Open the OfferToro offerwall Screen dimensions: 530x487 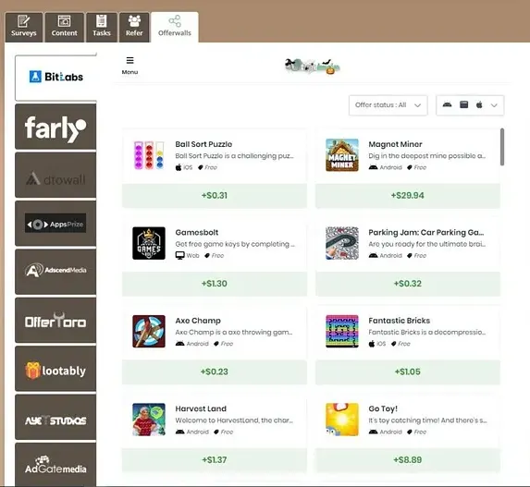pos(55,320)
